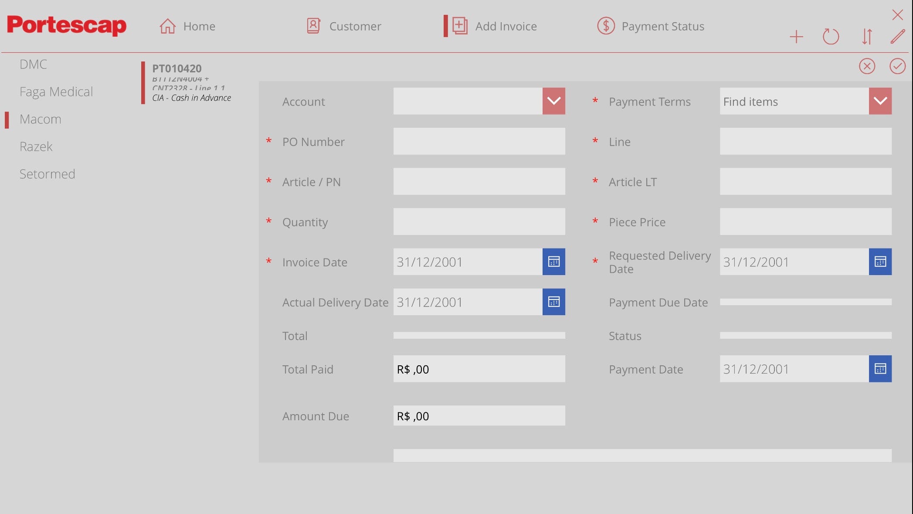Click the sort arrows icon
Viewport: 913px width, 514px height.
(x=867, y=37)
